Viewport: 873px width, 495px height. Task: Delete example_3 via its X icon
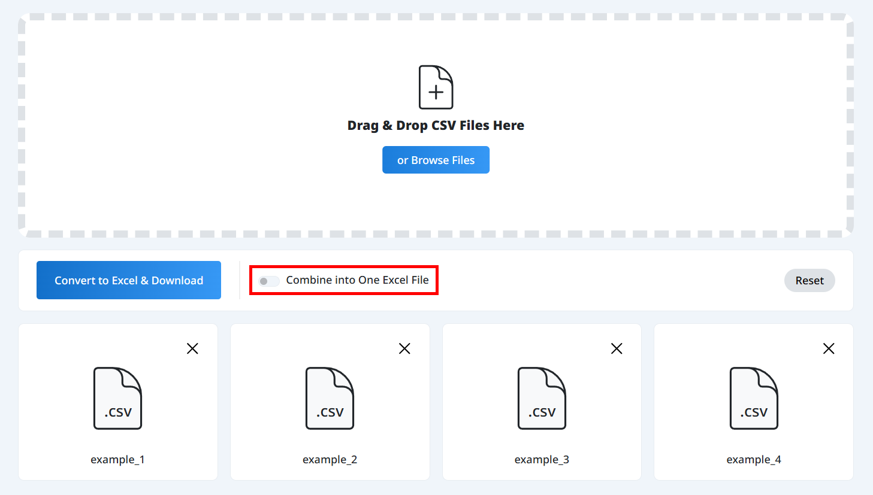click(617, 348)
